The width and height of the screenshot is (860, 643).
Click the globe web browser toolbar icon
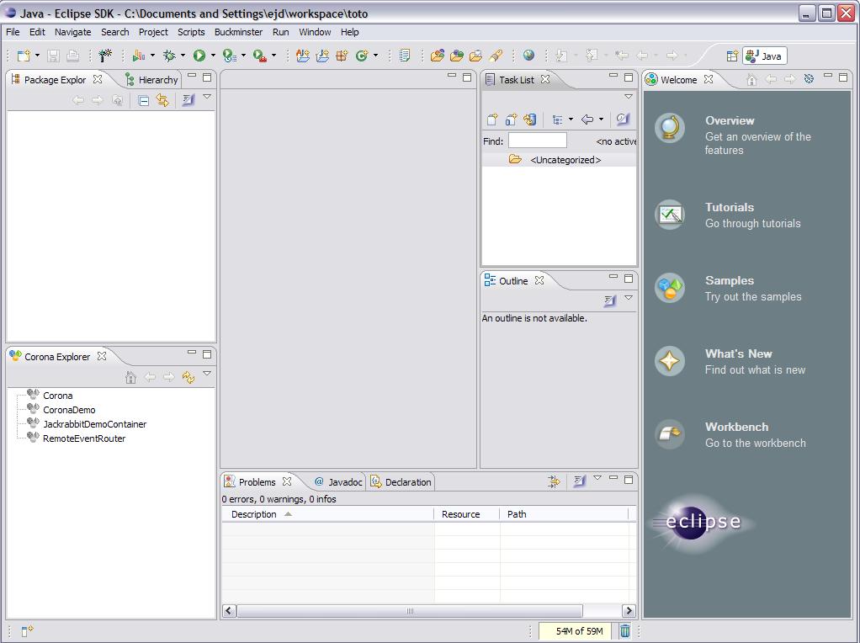(x=528, y=55)
